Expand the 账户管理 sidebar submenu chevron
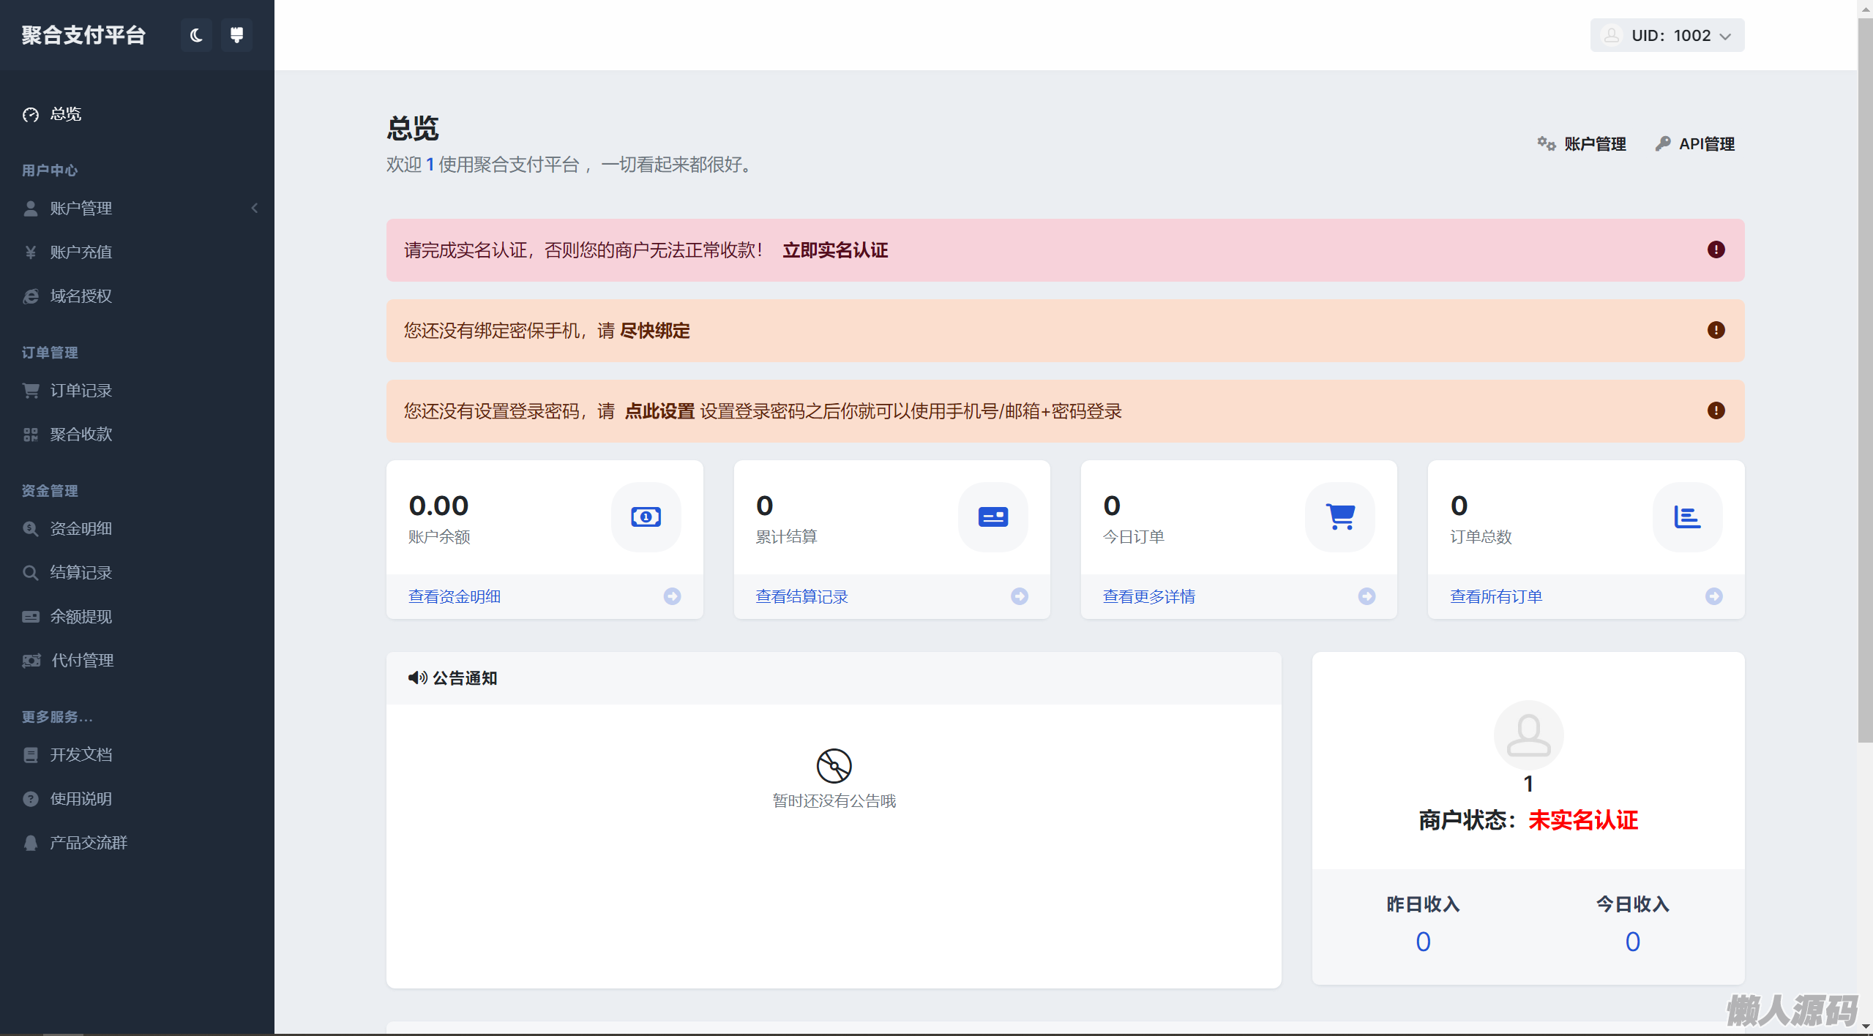This screenshot has width=1873, height=1036. click(x=255, y=209)
